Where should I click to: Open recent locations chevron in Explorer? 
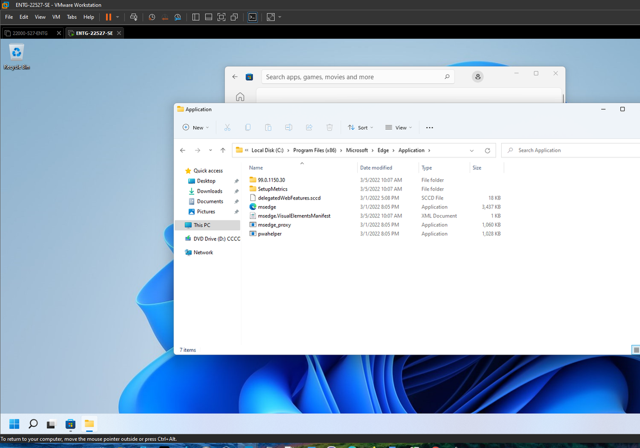point(211,150)
